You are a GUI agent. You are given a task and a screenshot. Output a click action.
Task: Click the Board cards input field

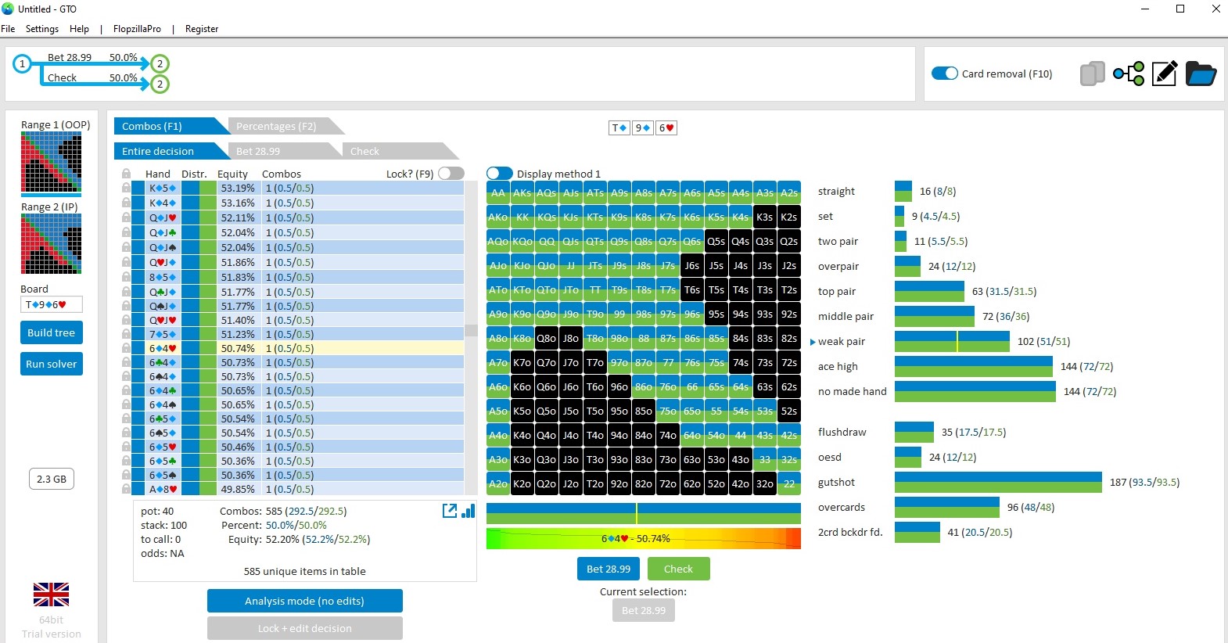tap(52, 304)
